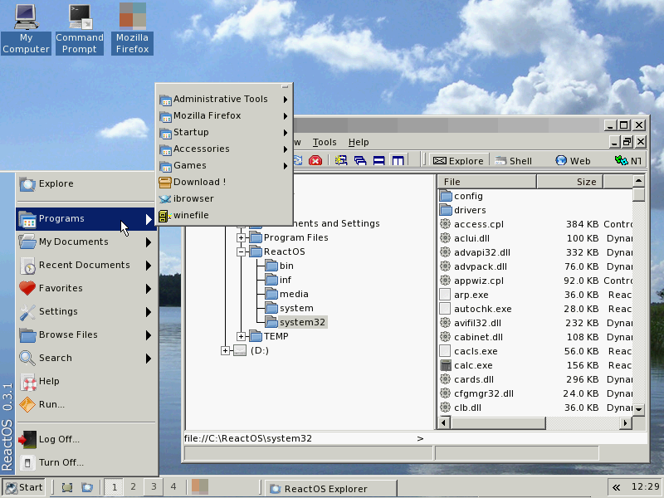Switch to virtual desktop 4
Image resolution: width=664 pixels, height=498 pixels.
click(x=173, y=487)
